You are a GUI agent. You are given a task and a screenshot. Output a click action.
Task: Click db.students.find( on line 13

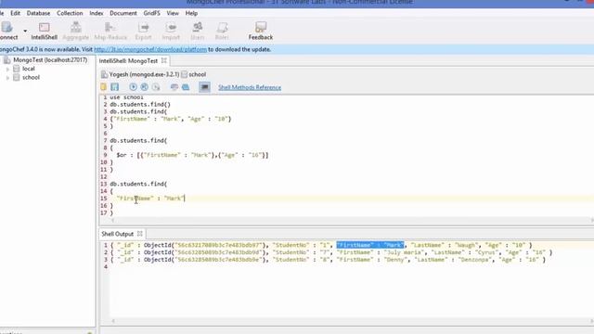(x=138, y=184)
